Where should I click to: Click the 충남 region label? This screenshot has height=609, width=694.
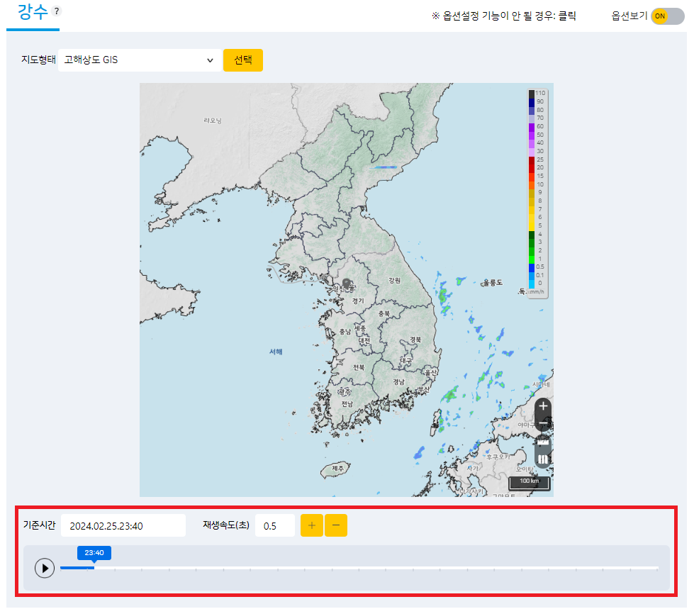pos(345,332)
